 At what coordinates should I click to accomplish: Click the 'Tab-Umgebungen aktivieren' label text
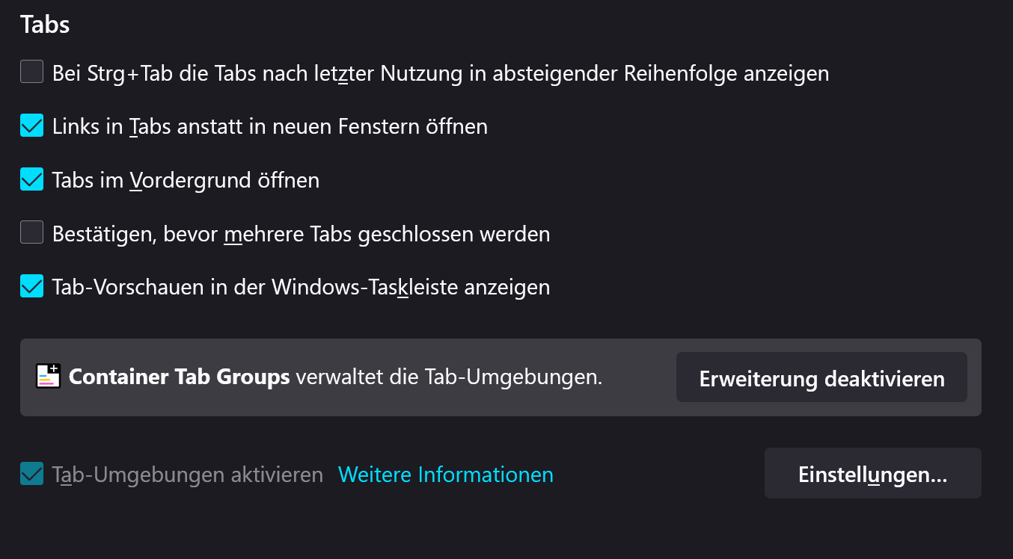[x=187, y=474]
